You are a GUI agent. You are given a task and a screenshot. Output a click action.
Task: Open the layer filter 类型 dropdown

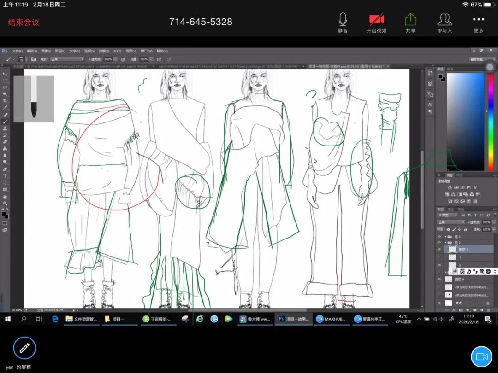point(448,215)
